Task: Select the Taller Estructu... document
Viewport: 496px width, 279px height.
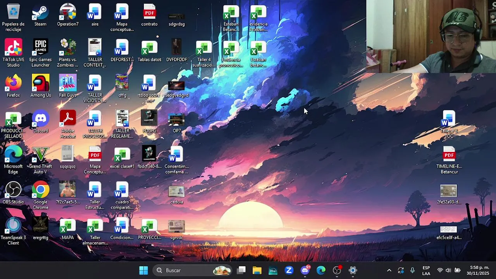Action: (x=95, y=196)
